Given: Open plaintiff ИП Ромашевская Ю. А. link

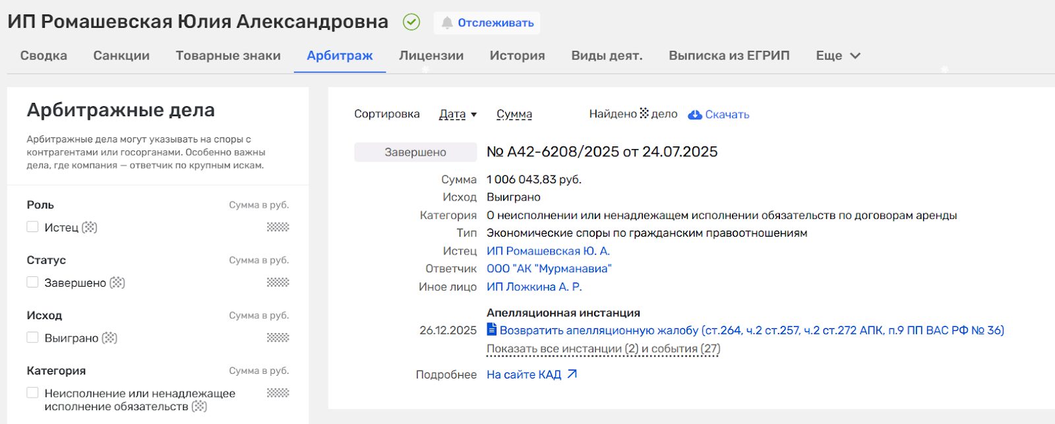Looking at the screenshot, I should pos(548,251).
